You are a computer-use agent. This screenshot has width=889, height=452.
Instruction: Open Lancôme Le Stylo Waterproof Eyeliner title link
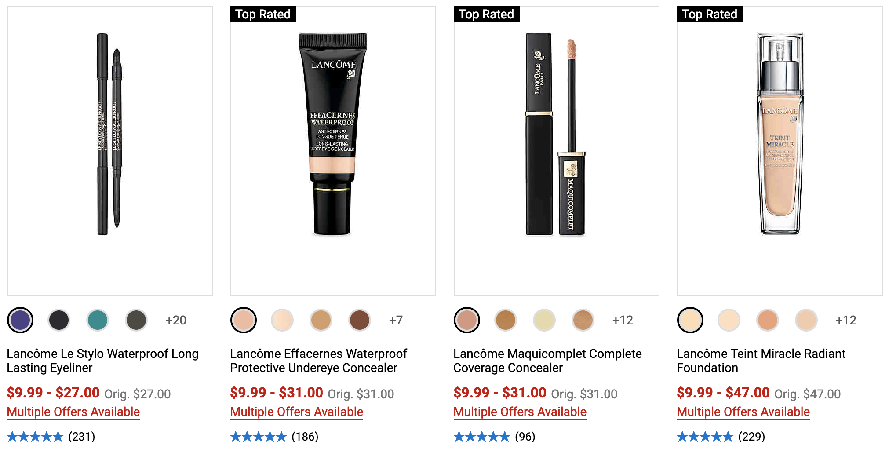[103, 361]
